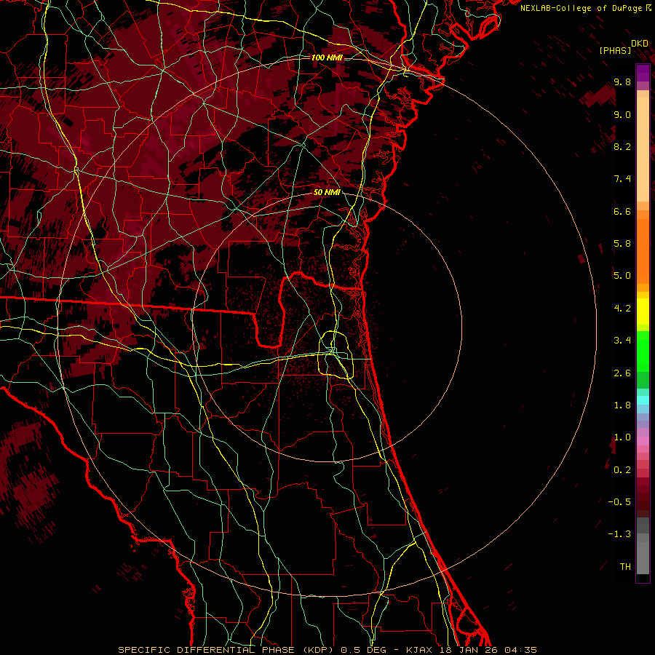Click the TH threshold label on scale

[625, 567]
